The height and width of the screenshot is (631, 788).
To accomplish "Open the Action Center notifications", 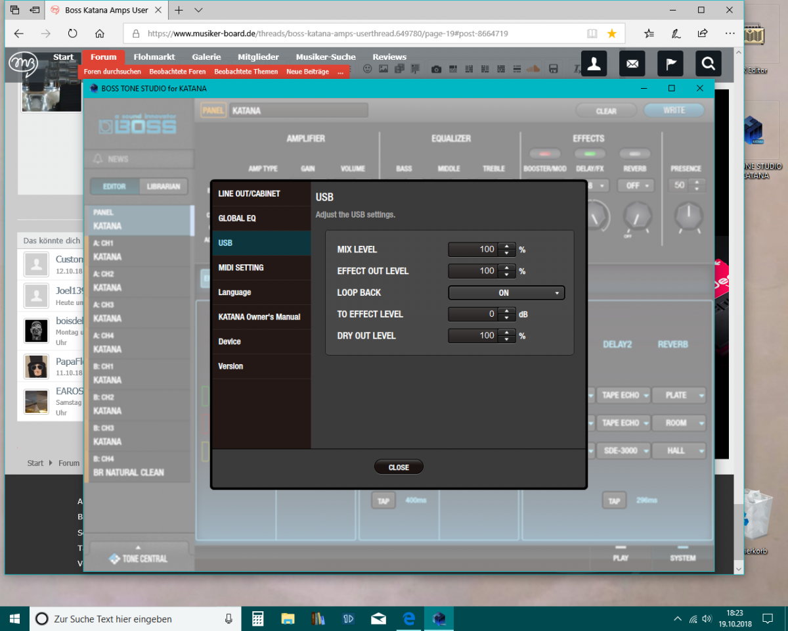I will click(767, 619).
